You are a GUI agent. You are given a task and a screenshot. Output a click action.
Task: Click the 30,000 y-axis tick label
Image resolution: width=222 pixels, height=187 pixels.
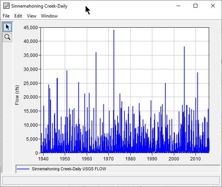click(31, 69)
